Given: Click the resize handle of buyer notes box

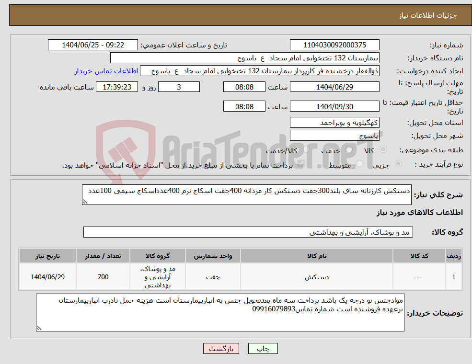Looking at the screenshot, I should (x=39, y=328).
